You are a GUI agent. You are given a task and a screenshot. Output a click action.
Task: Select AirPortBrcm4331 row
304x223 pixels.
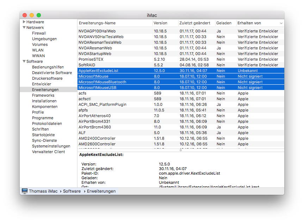pyautogui.click(x=181, y=121)
